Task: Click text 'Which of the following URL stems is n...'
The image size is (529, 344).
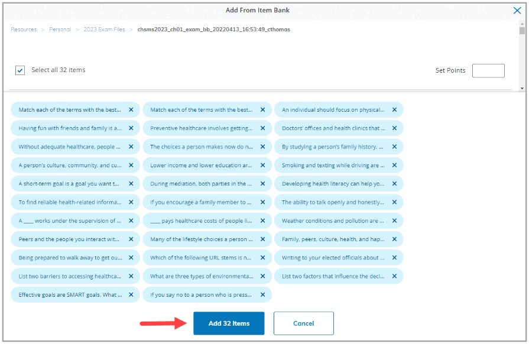Action: click(201, 258)
